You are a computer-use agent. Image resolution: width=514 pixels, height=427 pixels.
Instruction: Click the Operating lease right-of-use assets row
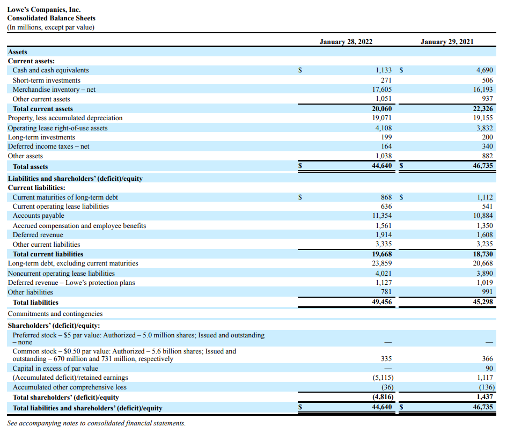(59, 128)
